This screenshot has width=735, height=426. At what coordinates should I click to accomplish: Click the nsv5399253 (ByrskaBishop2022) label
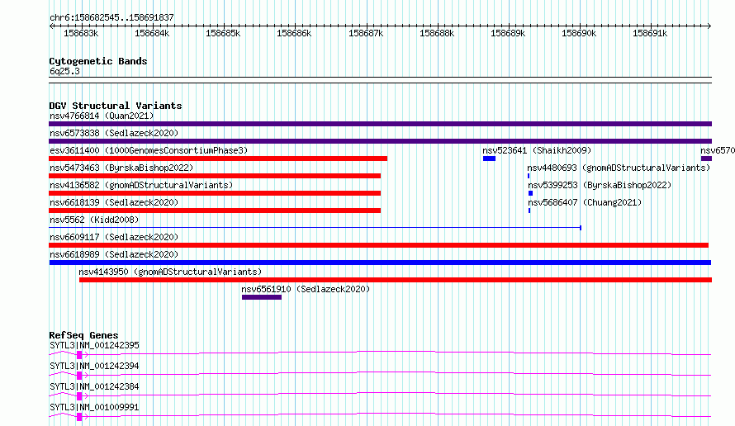(600, 185)
